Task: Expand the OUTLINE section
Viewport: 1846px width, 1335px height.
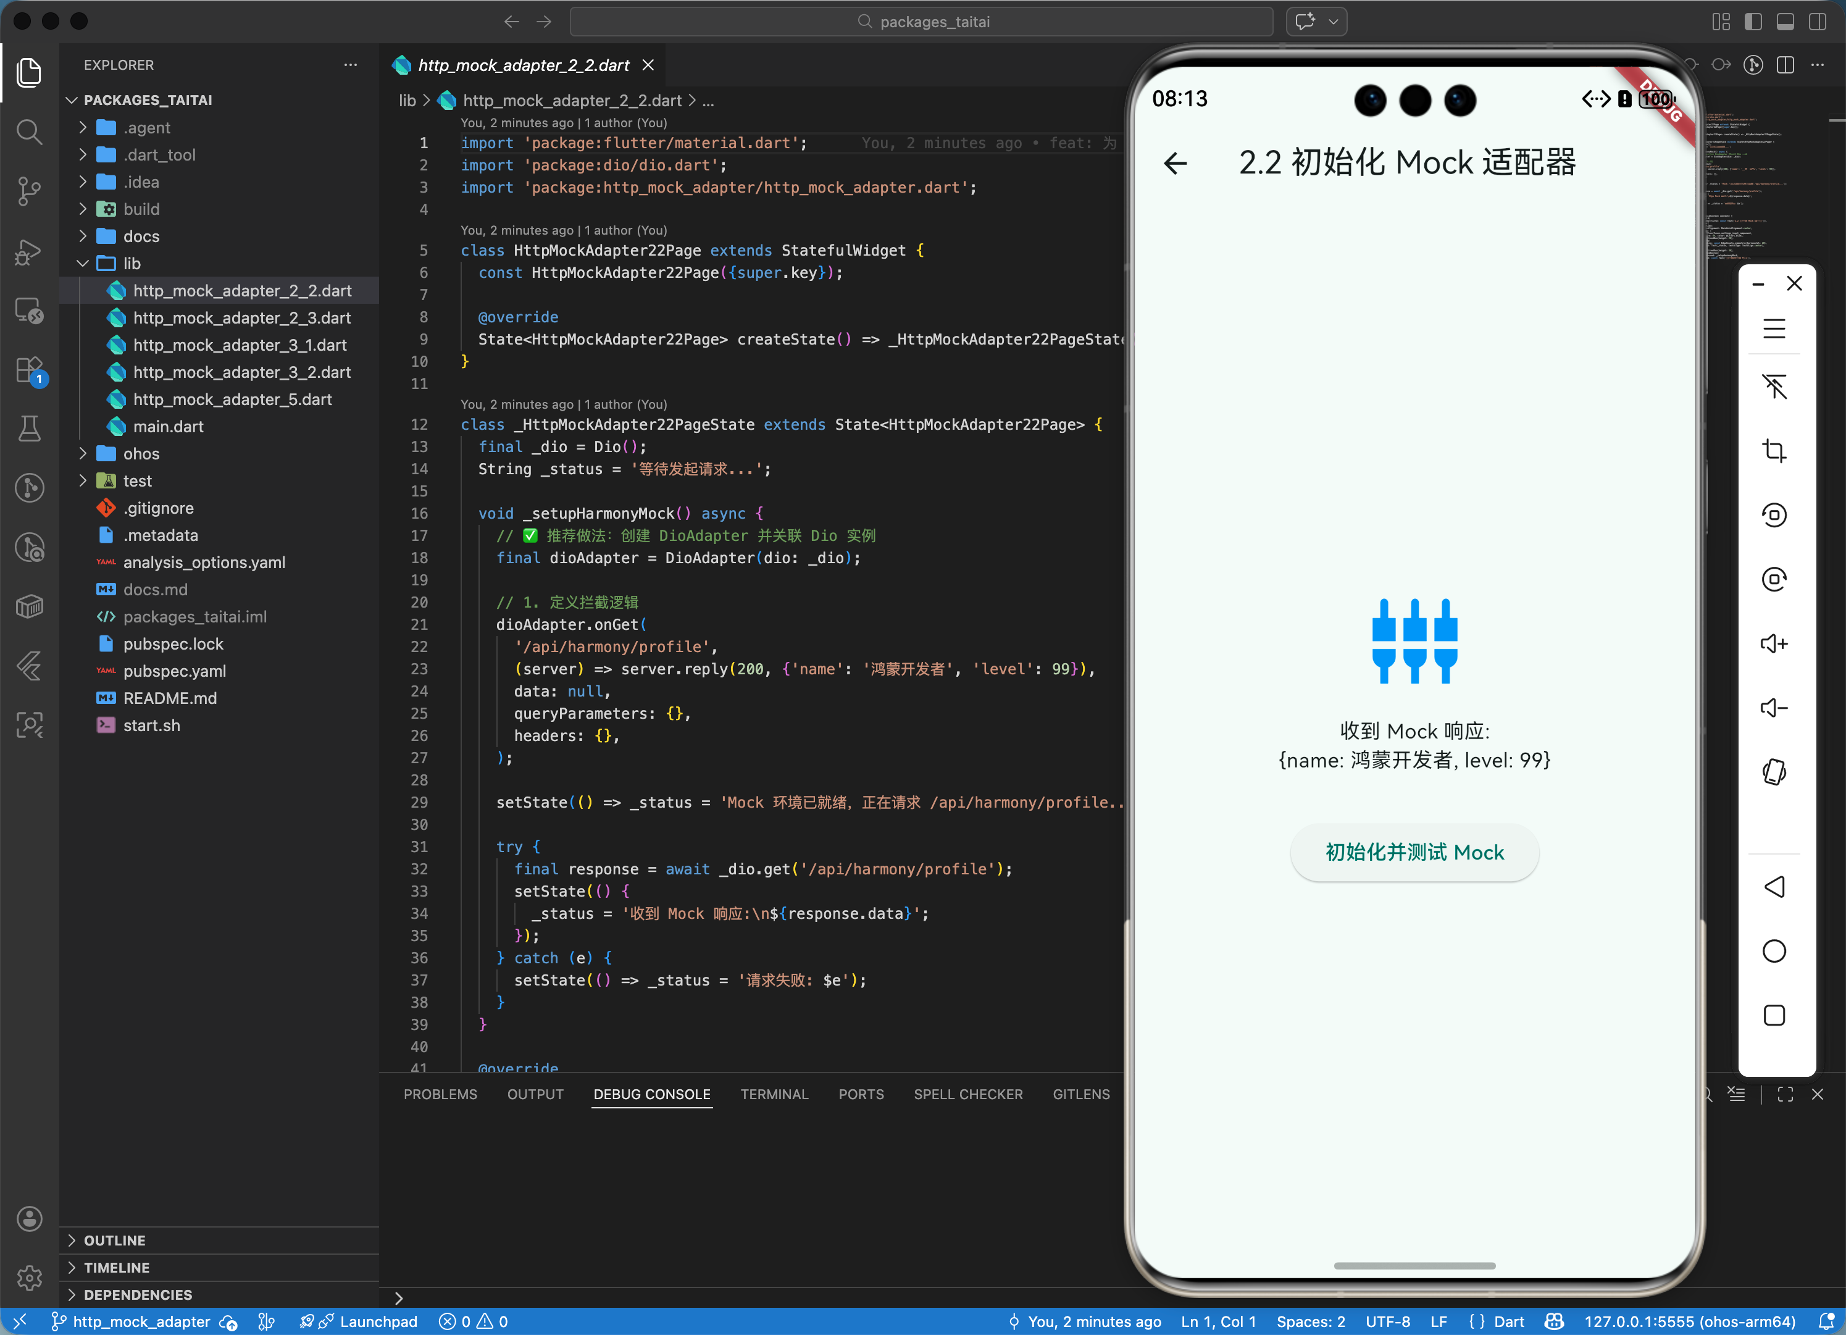Action: click(114, 1240)
